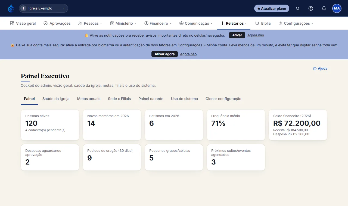Image resolution: width=348 pixels, height=206 pixels.
Task: Click Ativar to enable notifications
Action: [237, 35]
